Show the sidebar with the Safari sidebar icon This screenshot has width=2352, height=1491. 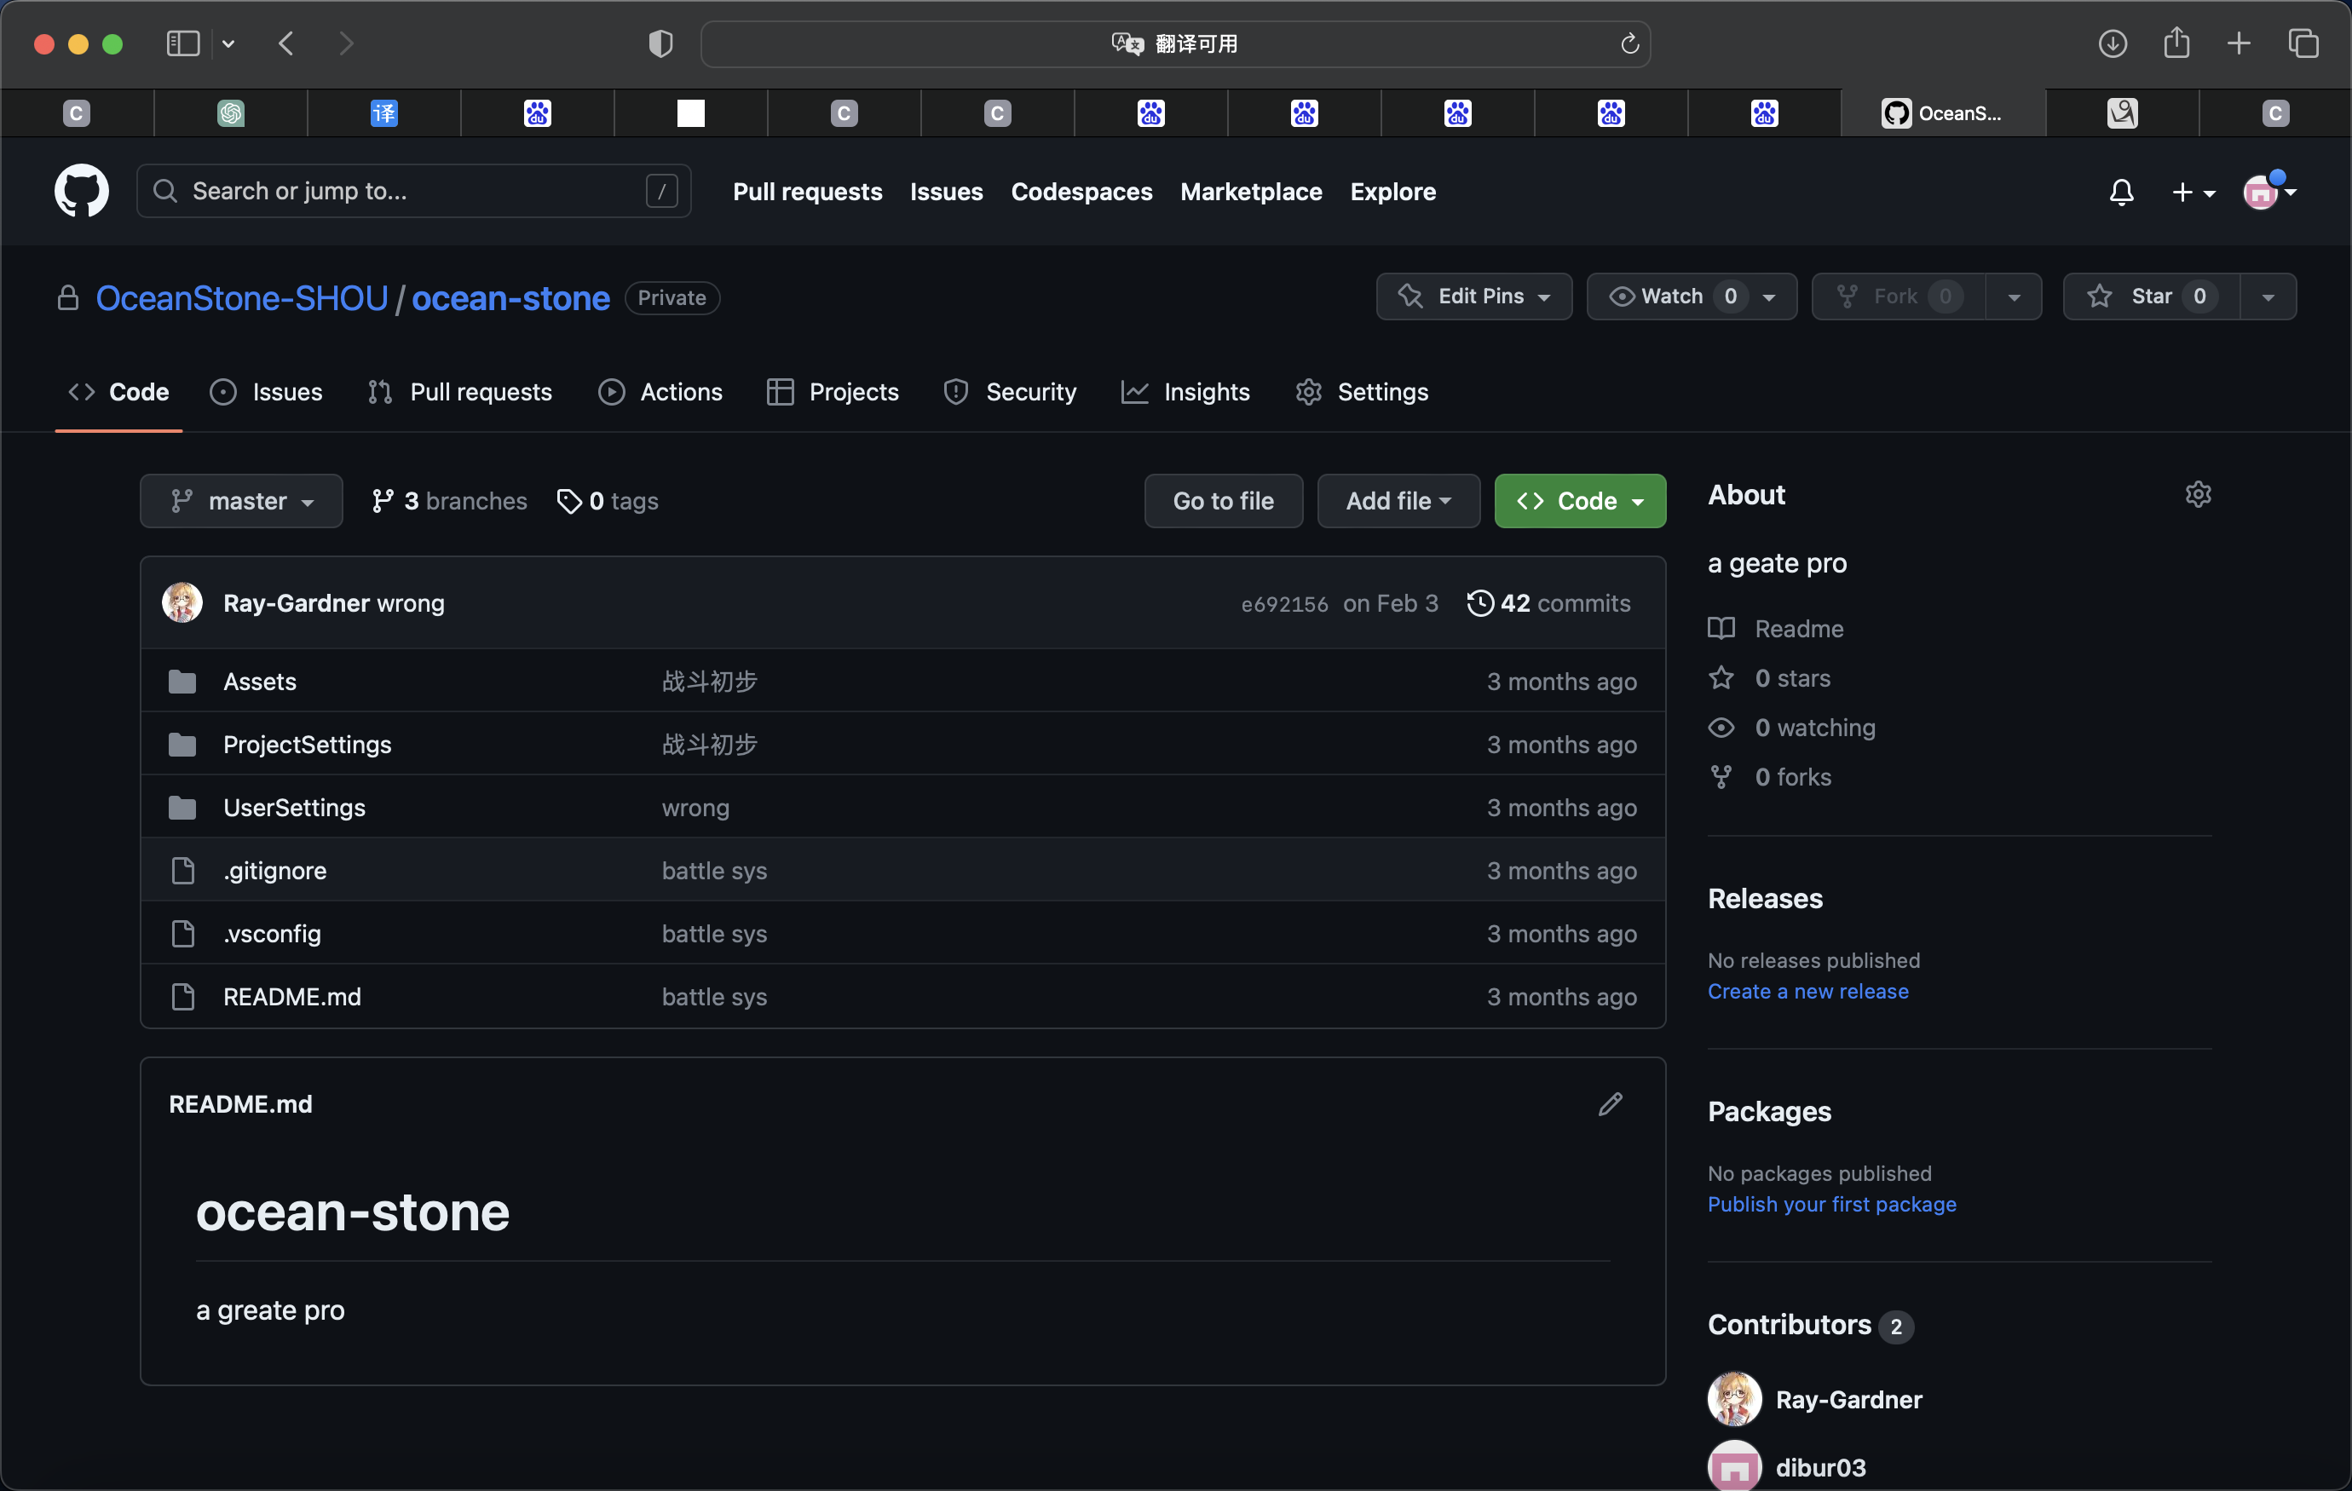coord(182,44)
